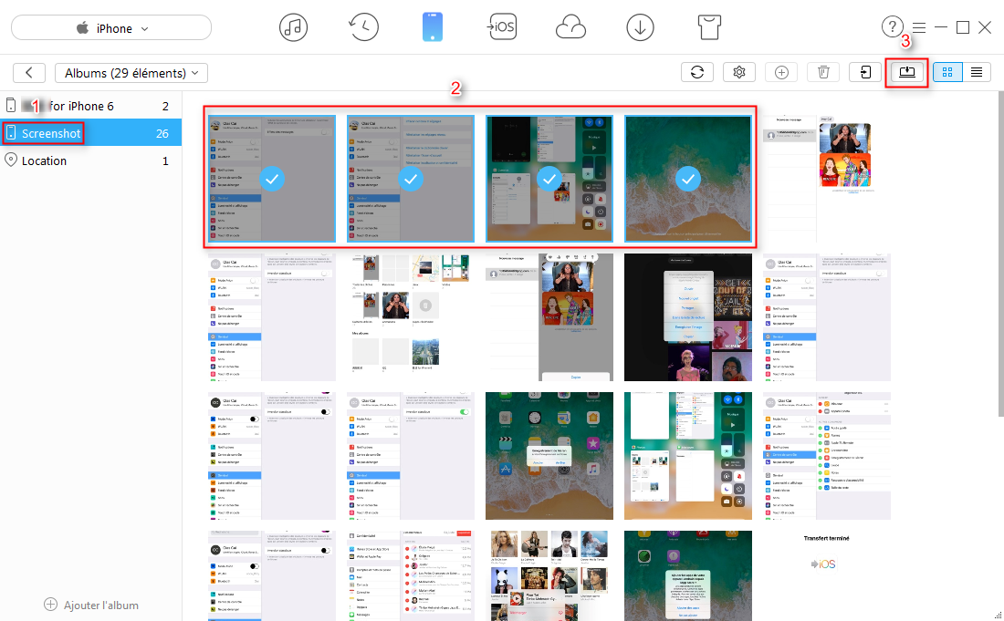Select music artists grid thumbnail
Screen dimensions: 1004x621
coord(549,575)
